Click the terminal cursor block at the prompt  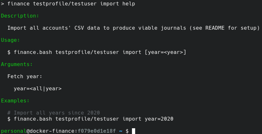point(134,131)
